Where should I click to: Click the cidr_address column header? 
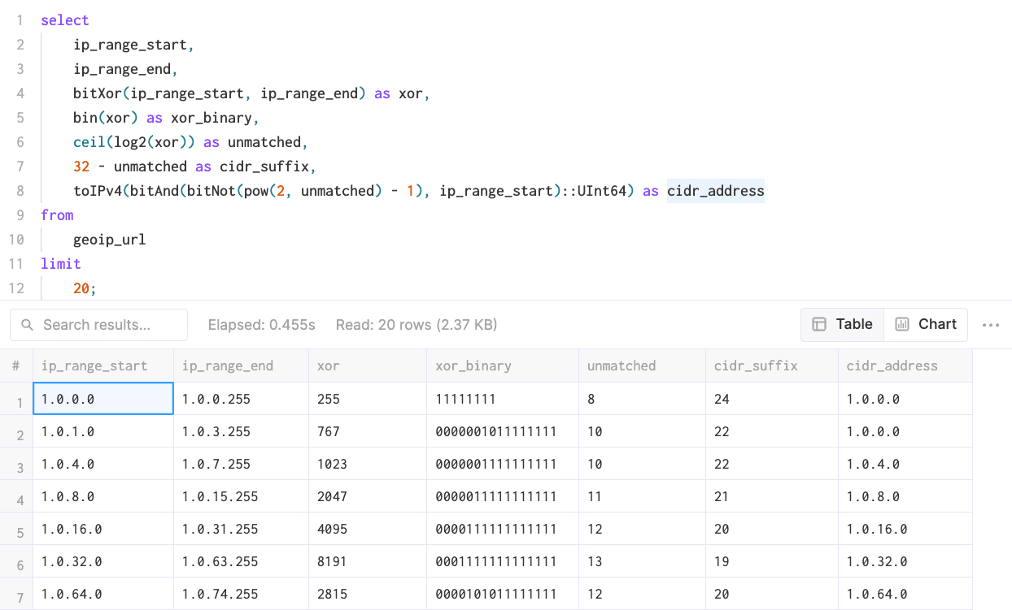[x=892, y=366]
